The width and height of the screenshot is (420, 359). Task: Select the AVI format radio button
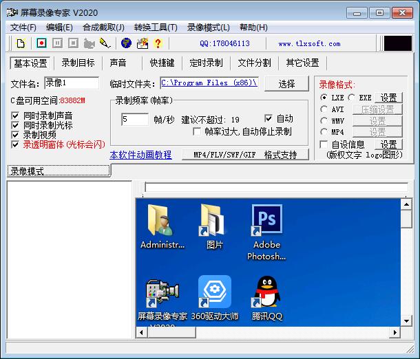[x=324, y=109]
